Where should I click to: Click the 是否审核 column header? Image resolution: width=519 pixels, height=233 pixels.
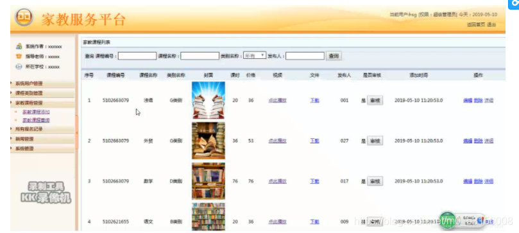click(x=372, y=76)
